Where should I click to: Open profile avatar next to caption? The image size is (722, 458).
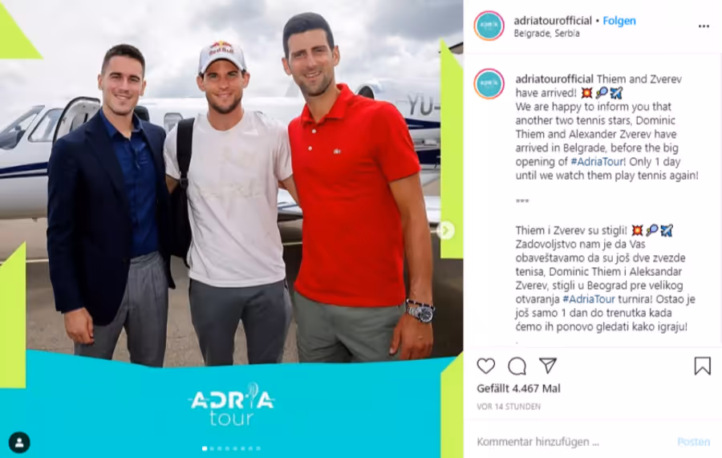click(x=489, y=84)
